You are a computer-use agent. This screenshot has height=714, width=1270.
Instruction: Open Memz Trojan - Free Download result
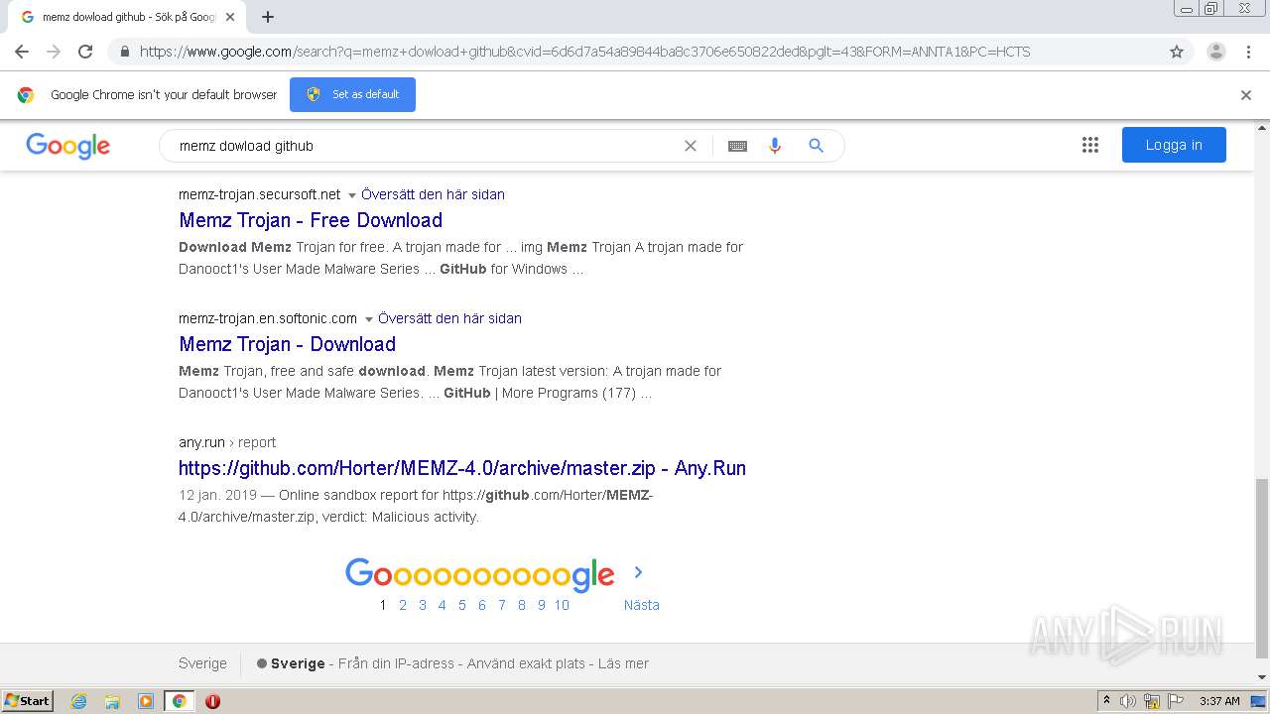311,220
